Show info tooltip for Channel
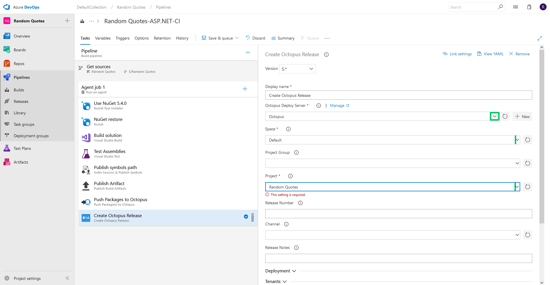The height and width of the screenshot is (285, 550). (286, 224)
